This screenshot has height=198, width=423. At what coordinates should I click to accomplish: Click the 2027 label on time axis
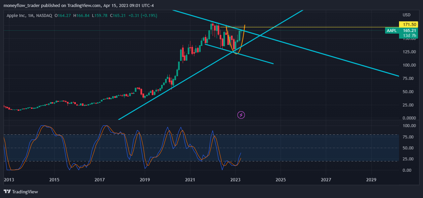coord(326,180)
